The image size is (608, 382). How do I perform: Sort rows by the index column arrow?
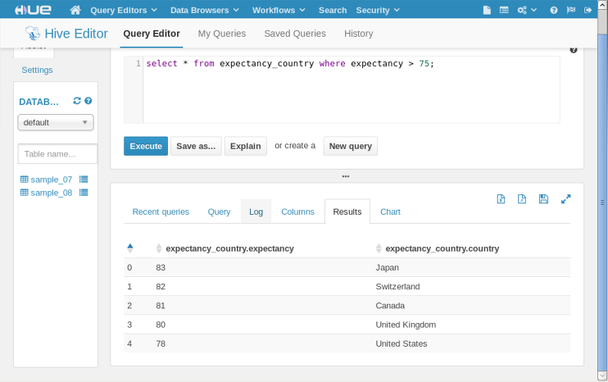click(x=130, y=248)
